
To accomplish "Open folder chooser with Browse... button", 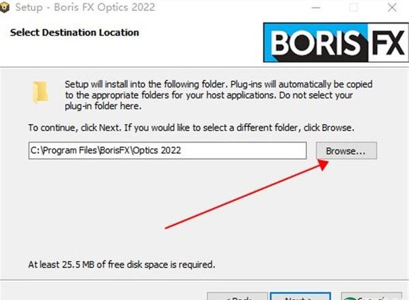I will coord(346,151).
